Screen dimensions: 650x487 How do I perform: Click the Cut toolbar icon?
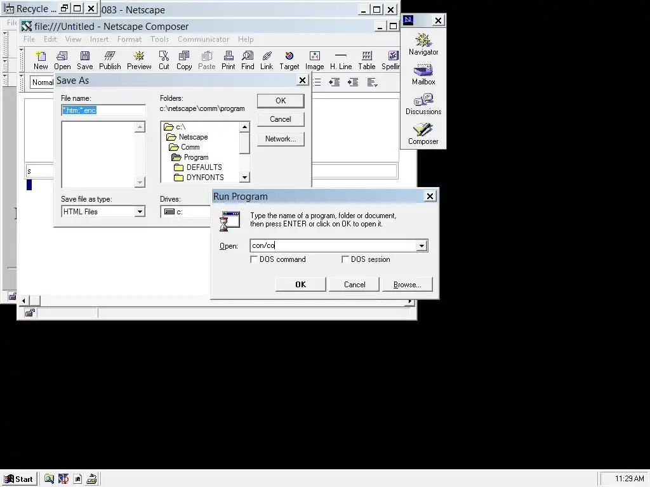coord(164,60)
